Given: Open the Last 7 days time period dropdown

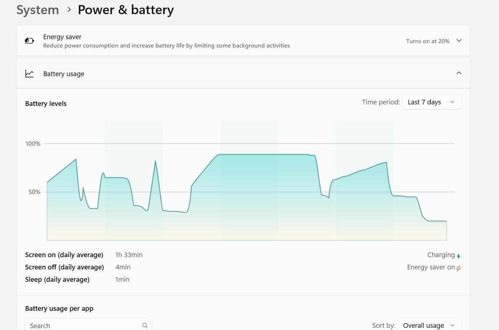Looking at the screenshot, I should [x=432, y=102].
